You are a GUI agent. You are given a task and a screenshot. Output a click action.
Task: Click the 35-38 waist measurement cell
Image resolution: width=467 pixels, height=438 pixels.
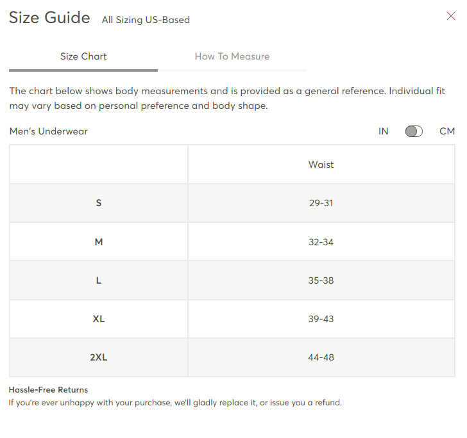321,280
